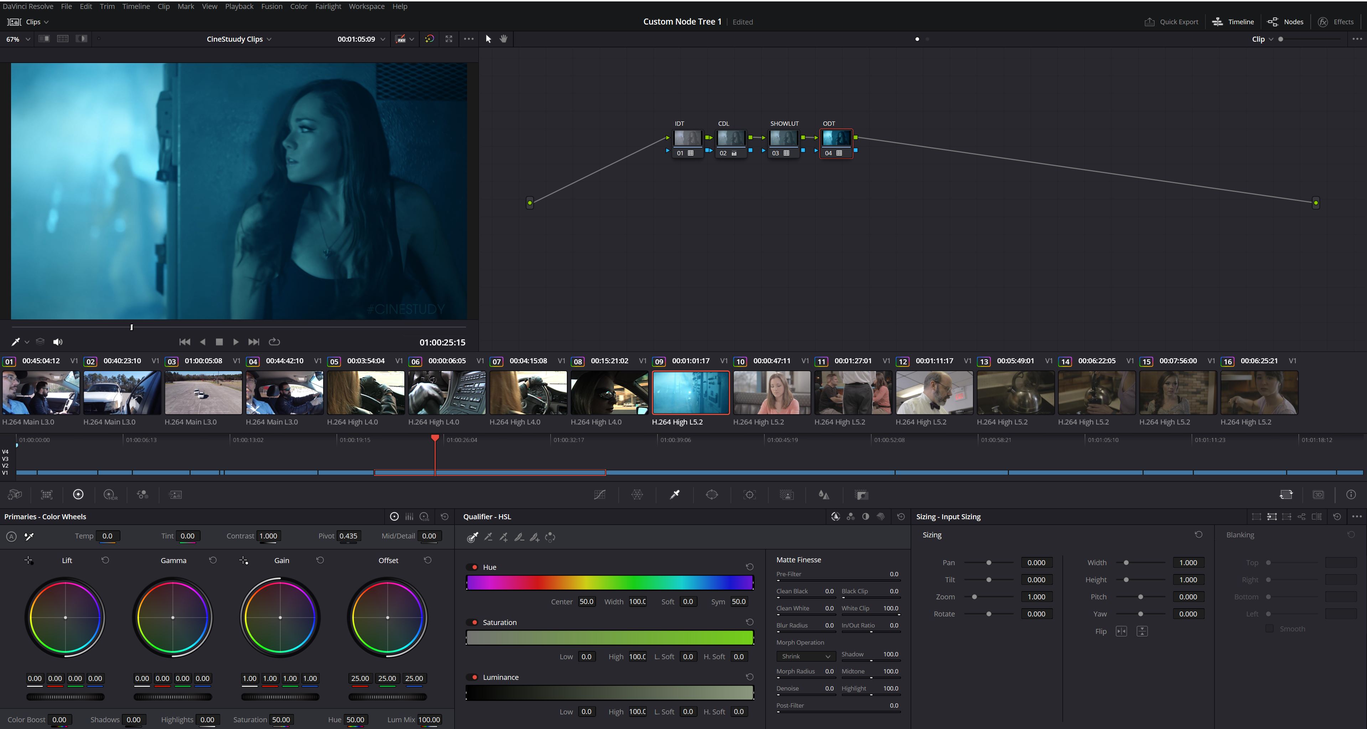Open the HDR color wheels palette

tap(110, 495)
